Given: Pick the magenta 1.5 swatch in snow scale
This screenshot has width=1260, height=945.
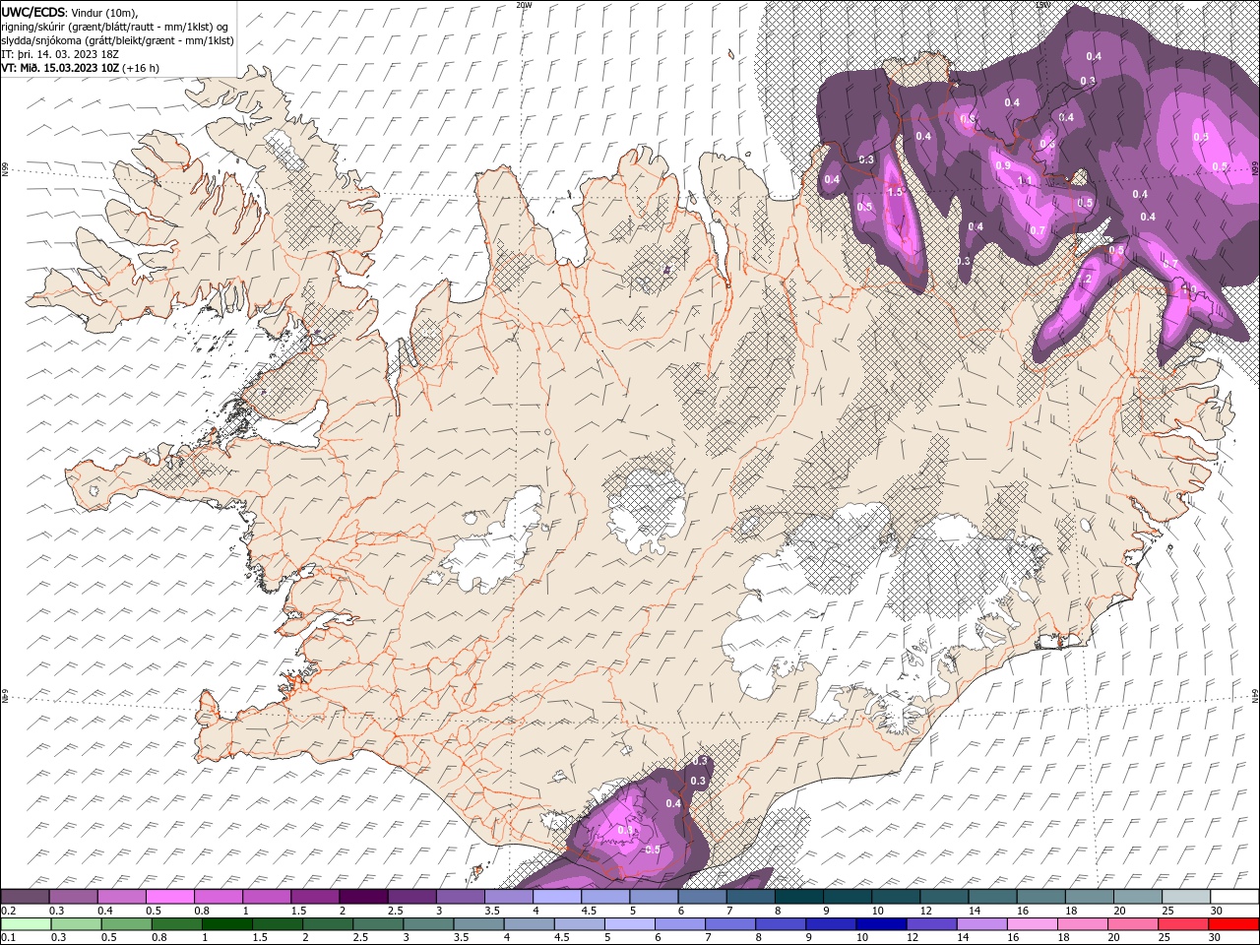Looking at the screenshot, I should point(315,897).
